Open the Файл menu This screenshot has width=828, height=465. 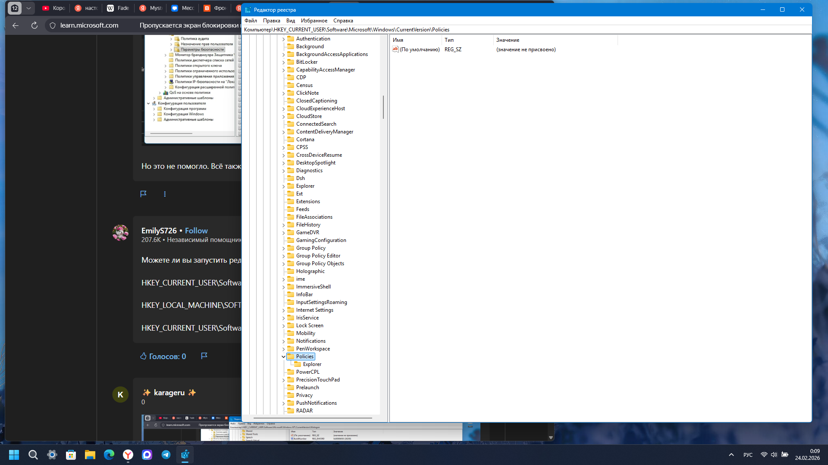tap(251, 21)
